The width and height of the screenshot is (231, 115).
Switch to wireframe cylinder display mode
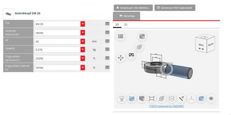click(x=172, y=99)
